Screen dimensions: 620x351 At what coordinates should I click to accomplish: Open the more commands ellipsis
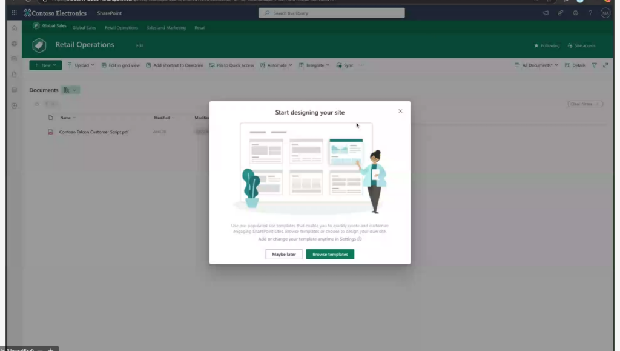click(x=361, y=65)
